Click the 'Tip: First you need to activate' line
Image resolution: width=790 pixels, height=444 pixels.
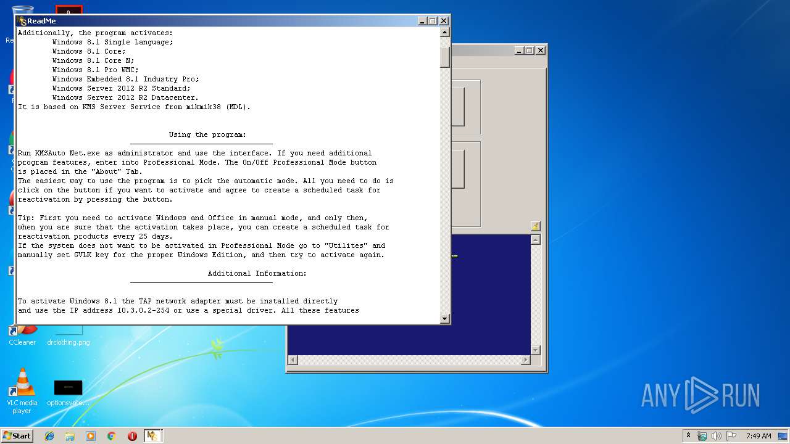pos(192,218)
